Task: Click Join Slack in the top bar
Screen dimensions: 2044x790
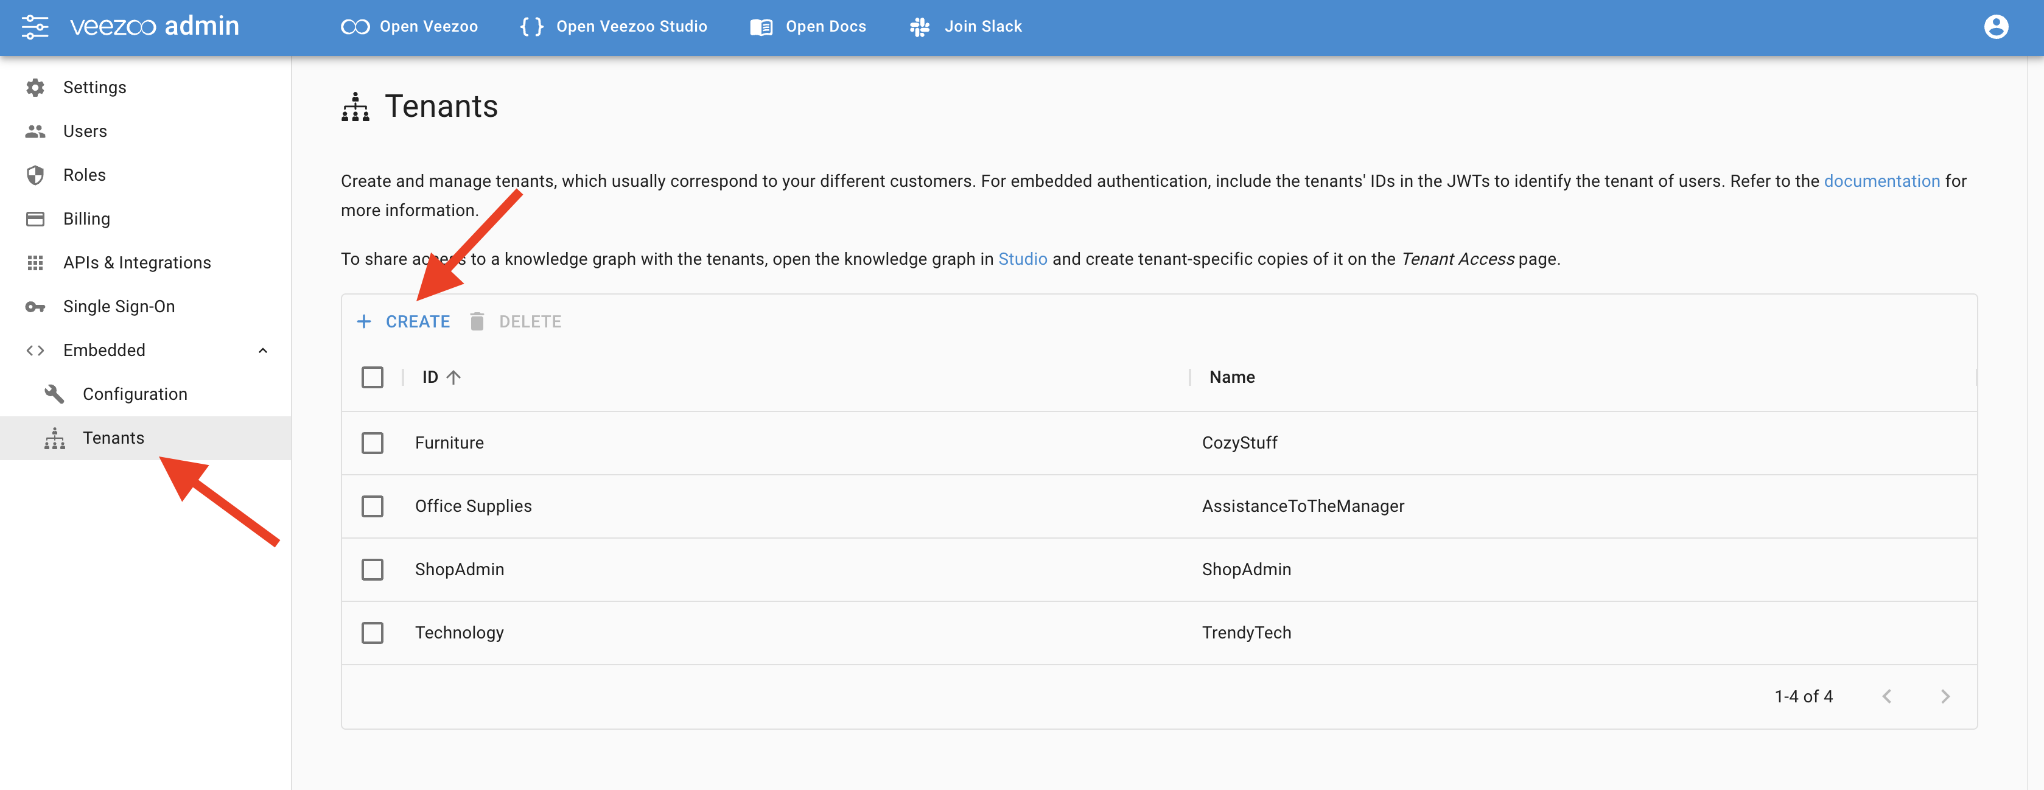Action: [965, 27]
